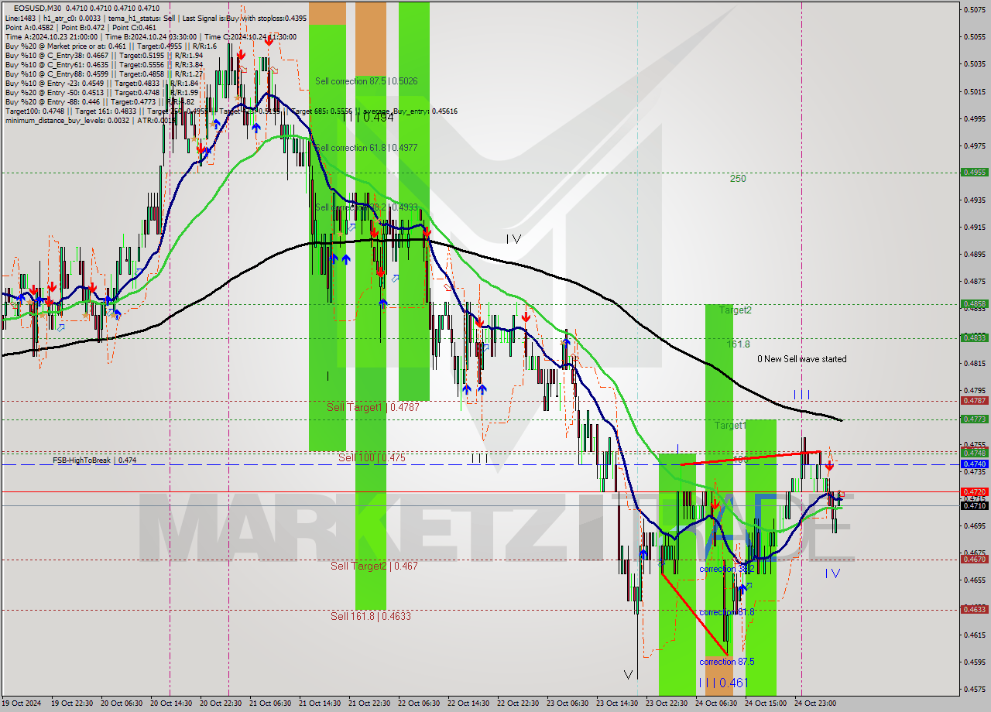Click the green 0.4955 price tag on axis
Screen dimensions: 991x712
pyautogui.click(x=973, y=173)
